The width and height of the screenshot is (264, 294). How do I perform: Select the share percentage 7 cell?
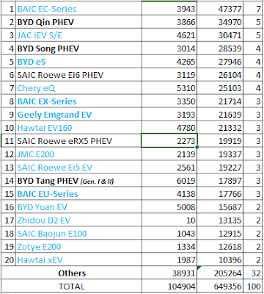coord(253,9)
